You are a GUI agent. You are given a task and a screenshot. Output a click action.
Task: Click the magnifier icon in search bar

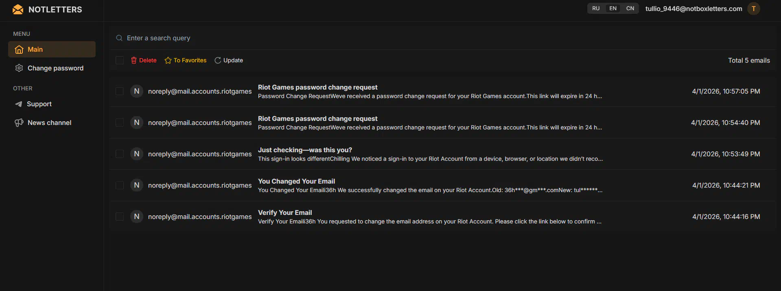(x=119, y=38)
